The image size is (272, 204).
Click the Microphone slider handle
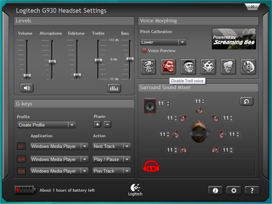(52, 61)
